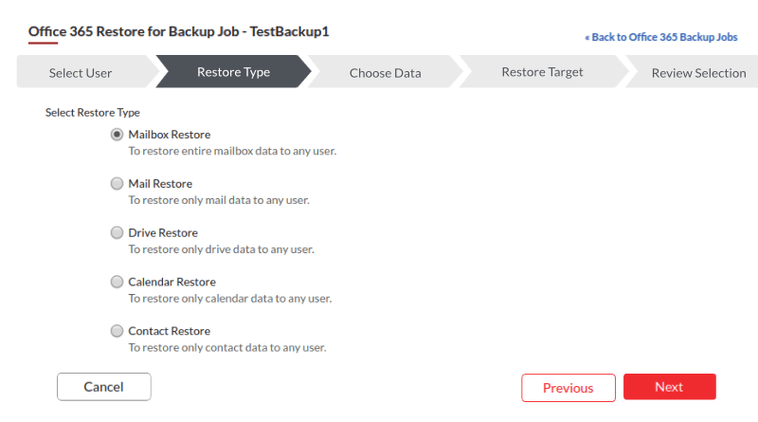Select Drive Restore radio button
758x422 pixels.
(x=117, y=232)
